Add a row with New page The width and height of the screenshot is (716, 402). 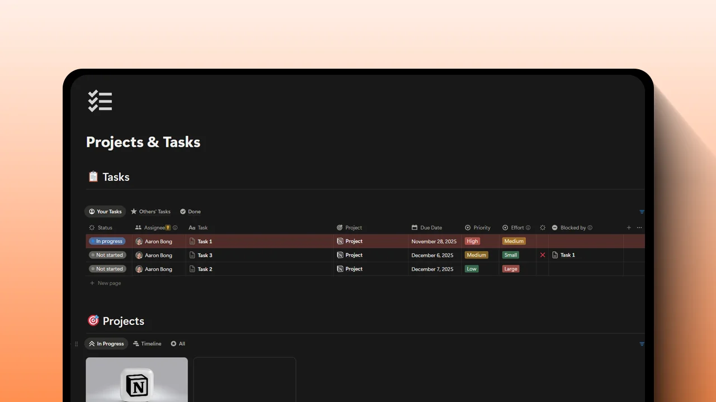105,283
